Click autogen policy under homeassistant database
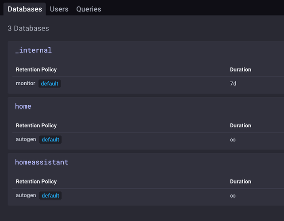The height and width of the screenshot is (221, 284). (26, 195)
